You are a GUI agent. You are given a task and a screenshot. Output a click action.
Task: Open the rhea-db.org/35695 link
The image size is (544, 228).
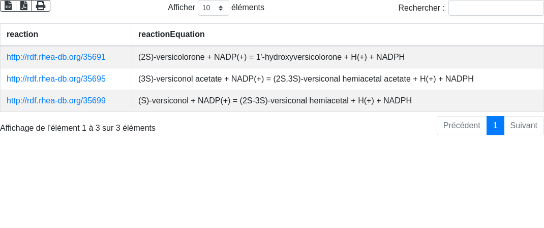click(x=56, y=79)
